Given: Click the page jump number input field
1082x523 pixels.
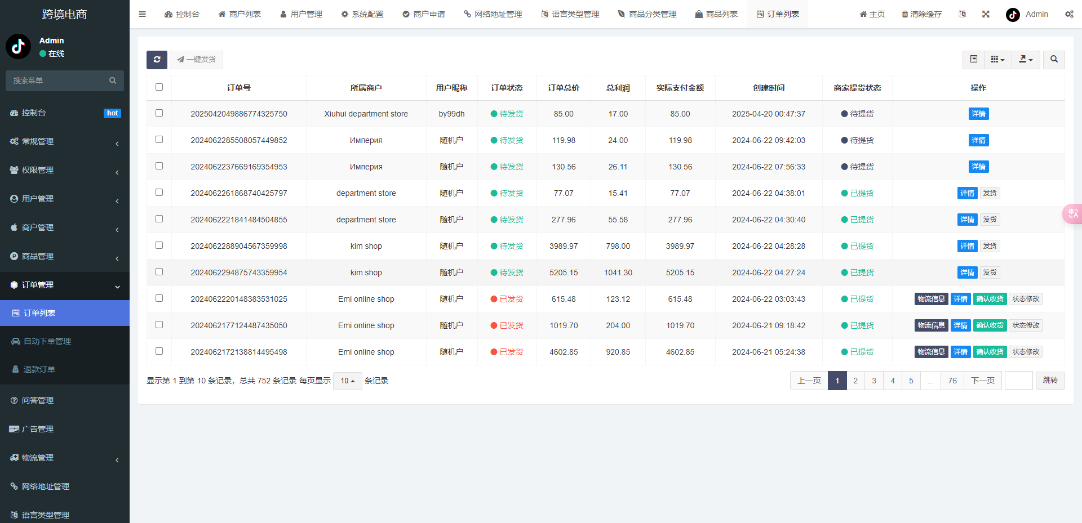Looking at the screenshot, I should click(x=1018, y=381).
